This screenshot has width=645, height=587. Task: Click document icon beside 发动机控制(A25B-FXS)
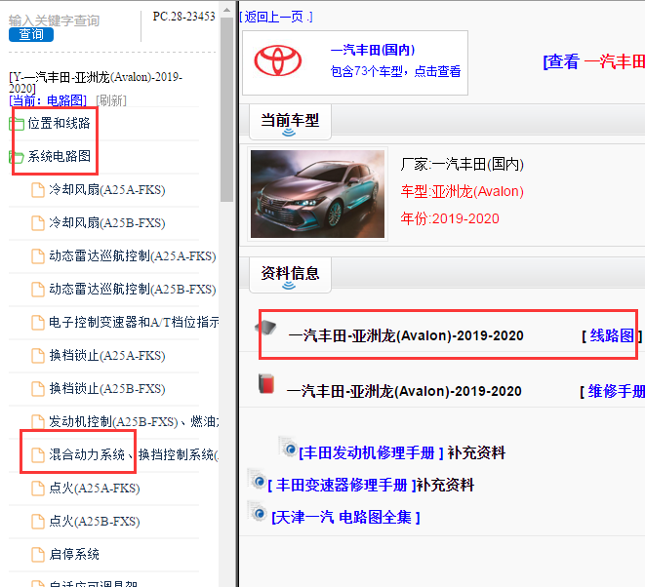tap(38, 422)
